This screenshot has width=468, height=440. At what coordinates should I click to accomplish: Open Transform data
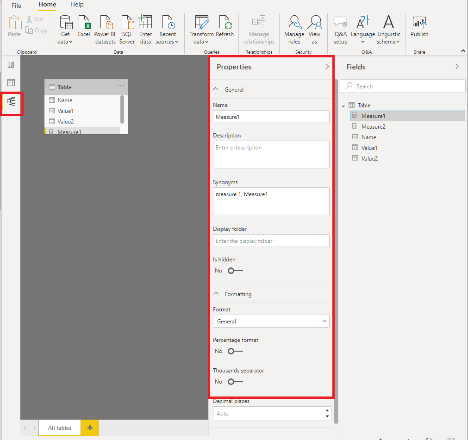click(201, 30)
